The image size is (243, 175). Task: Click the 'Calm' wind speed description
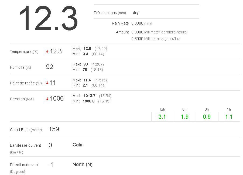[x=78, y=145]
